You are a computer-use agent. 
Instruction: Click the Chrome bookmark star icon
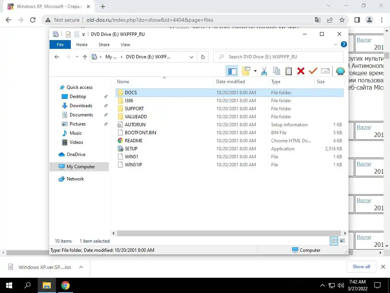click(342, 20)
